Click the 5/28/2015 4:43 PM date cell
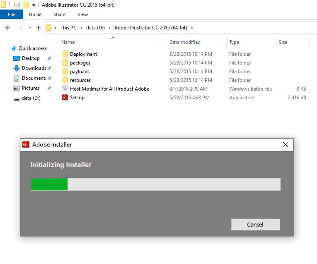 click(189, 98)
